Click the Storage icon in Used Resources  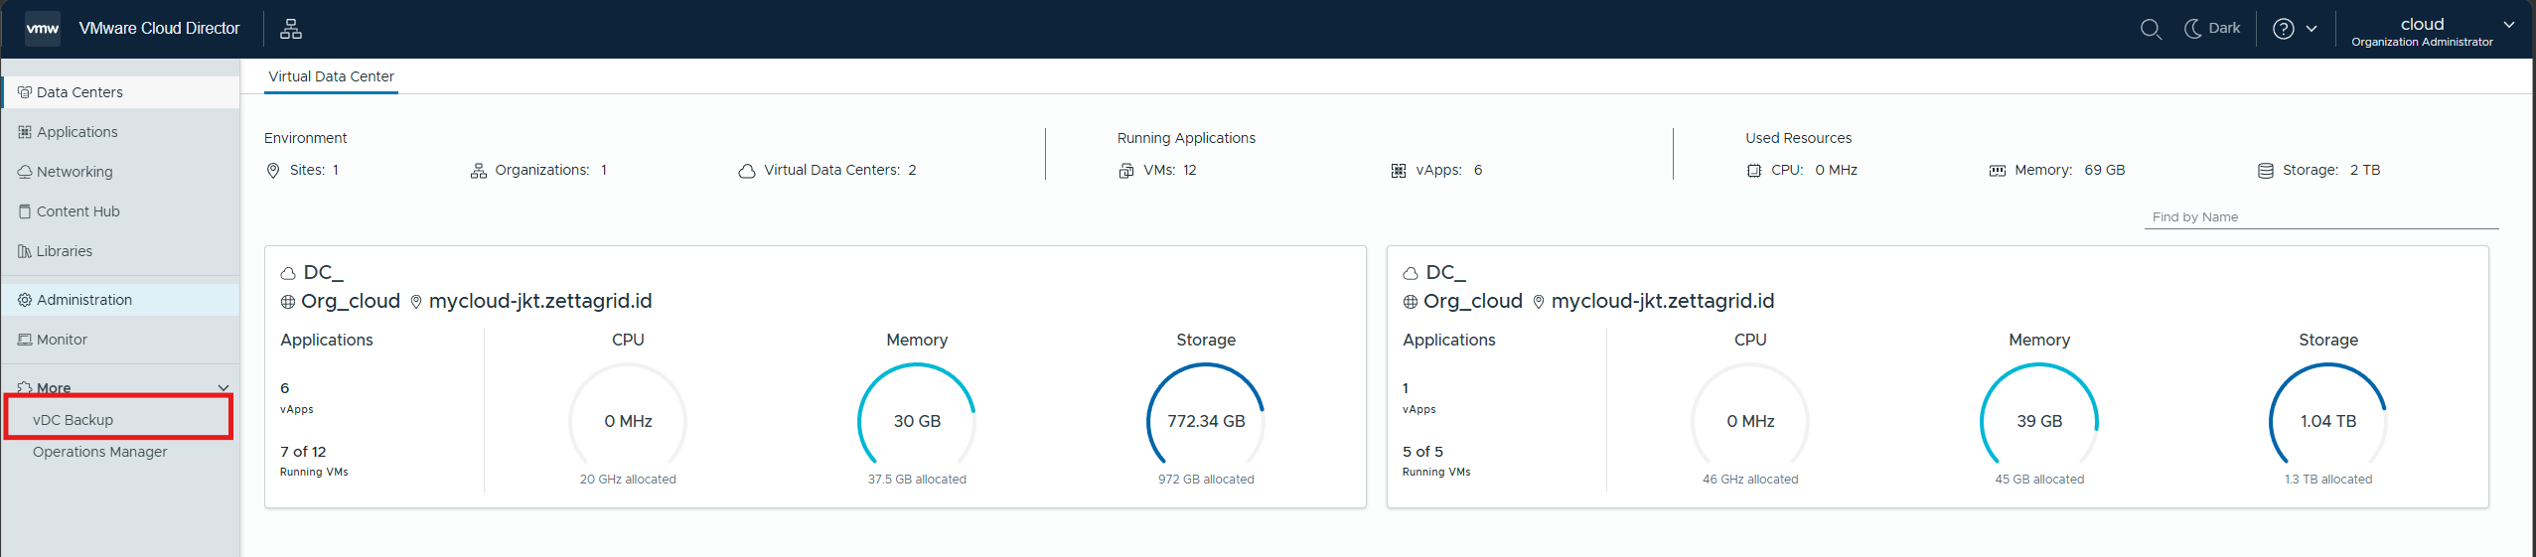coord(2266,171)
